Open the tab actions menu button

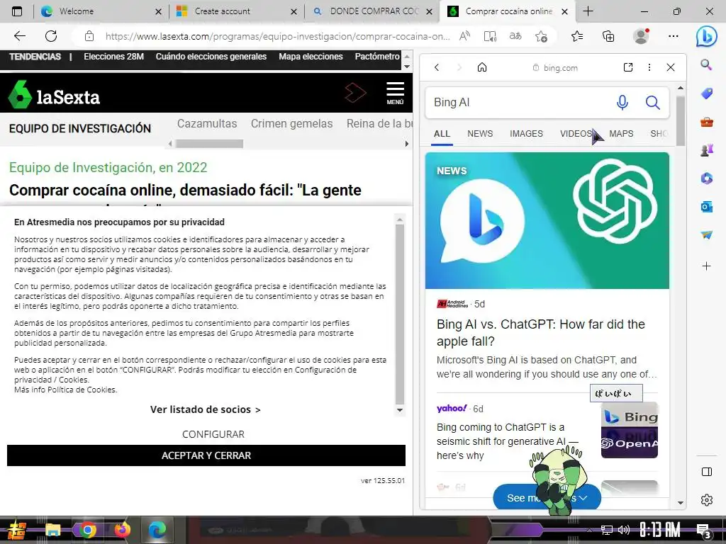[17, 11]
